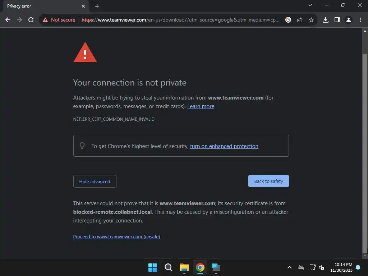Viewport: 368px width, 276px height.
Task: Open the Learn more link
Action: (201, 106)
